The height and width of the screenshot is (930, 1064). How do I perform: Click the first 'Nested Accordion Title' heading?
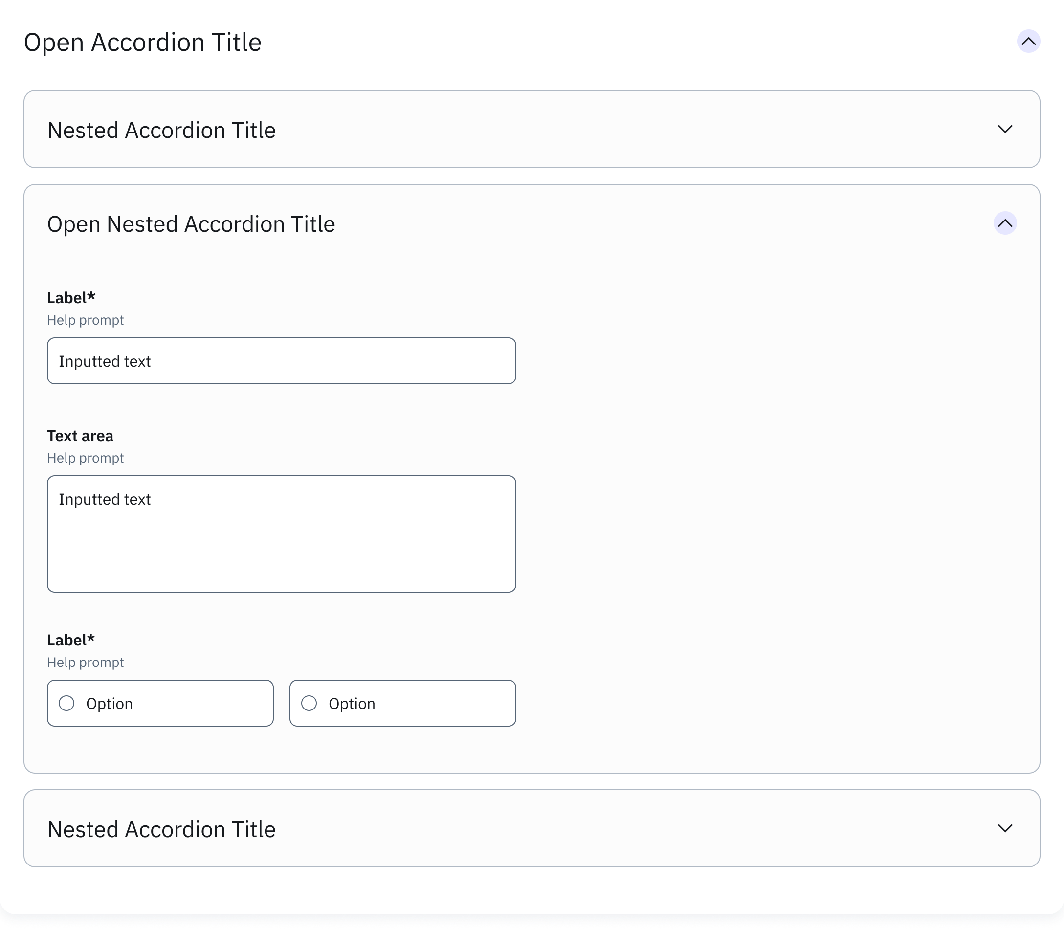[x=161, y=130]
